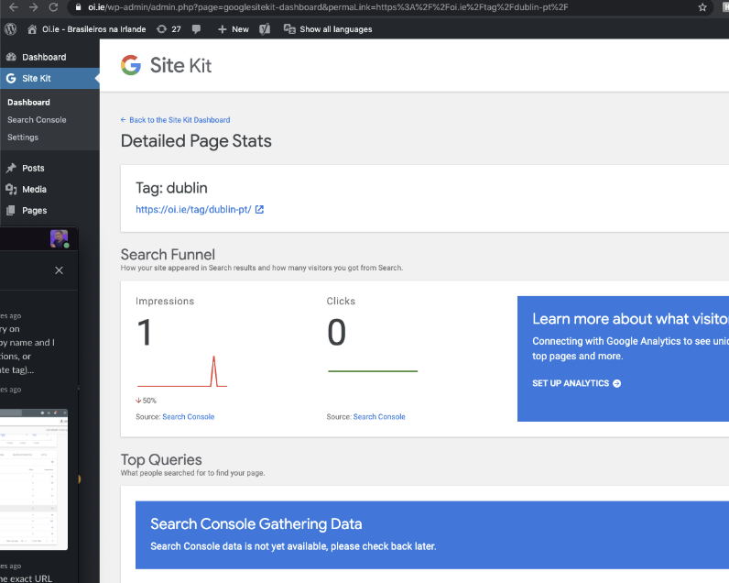The width and height of the screenshot is (729, 583).
Task: Click external link icon beside tag URL
Action: click(259, 209)
